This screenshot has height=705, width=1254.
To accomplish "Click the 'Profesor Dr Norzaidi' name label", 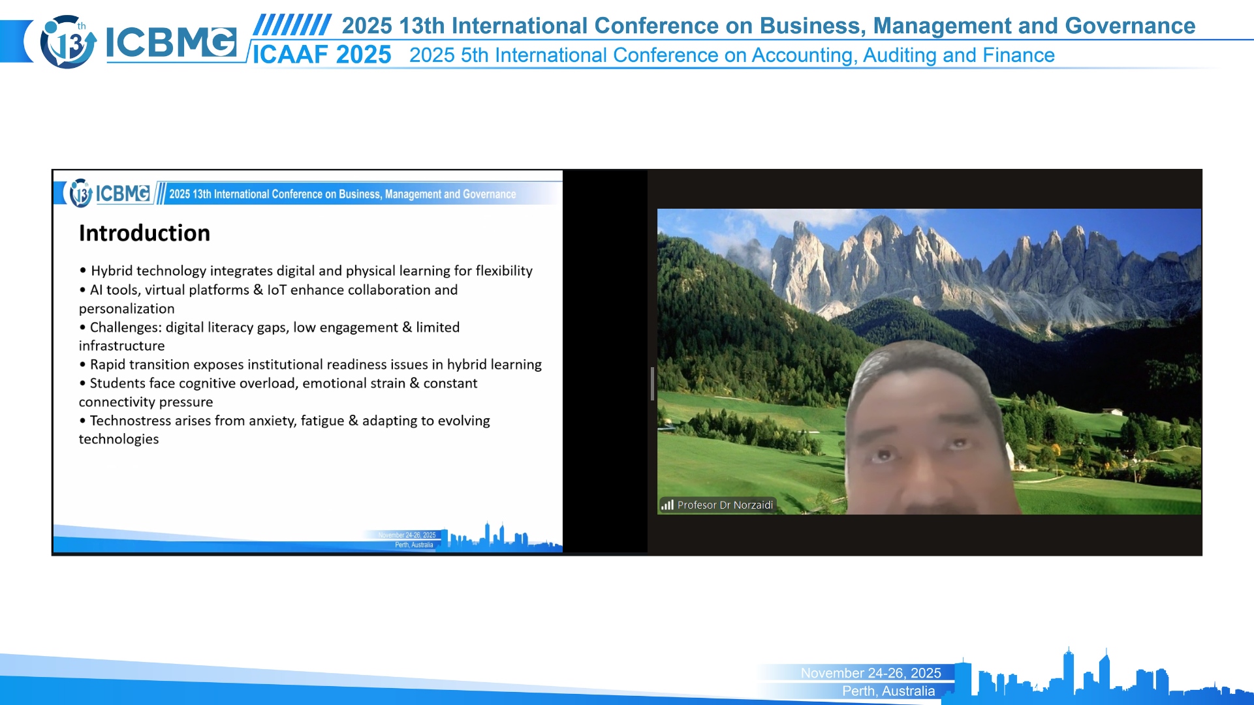I will coord(725,505).
